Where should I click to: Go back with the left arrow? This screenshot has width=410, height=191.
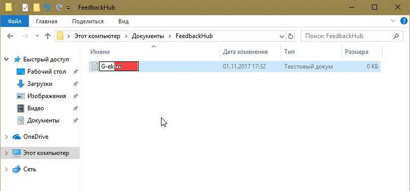point(10,36)
